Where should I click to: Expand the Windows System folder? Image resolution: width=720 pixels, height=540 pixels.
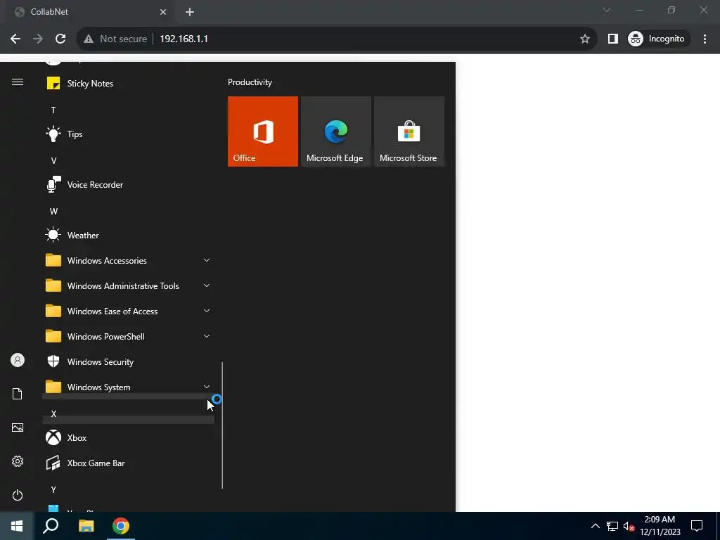pos(128,387)
